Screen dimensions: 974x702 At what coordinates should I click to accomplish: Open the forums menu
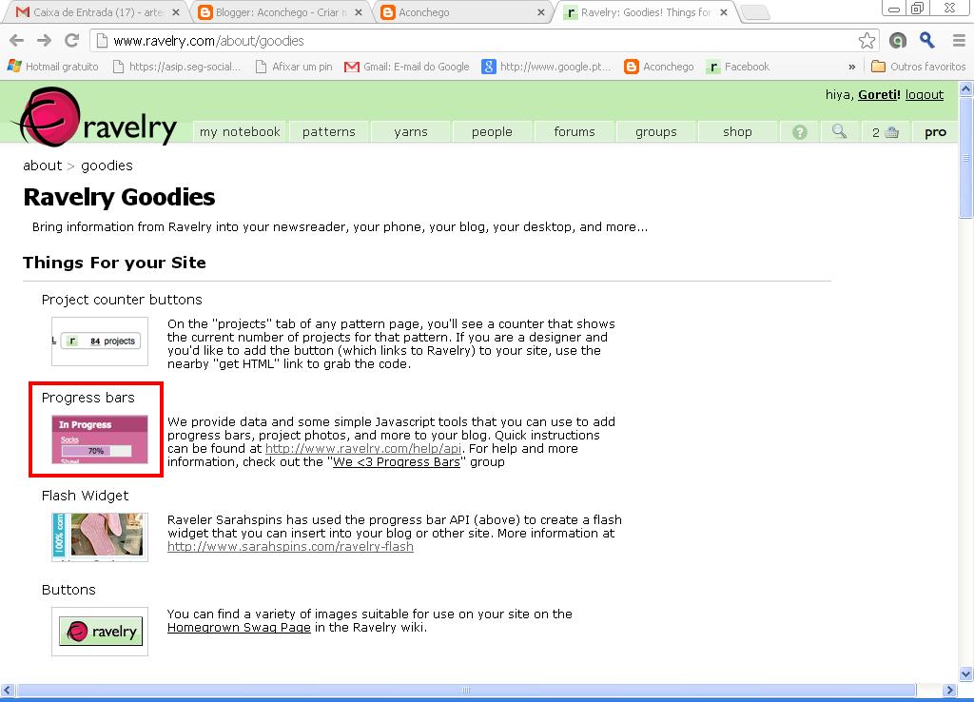point(574,131)
